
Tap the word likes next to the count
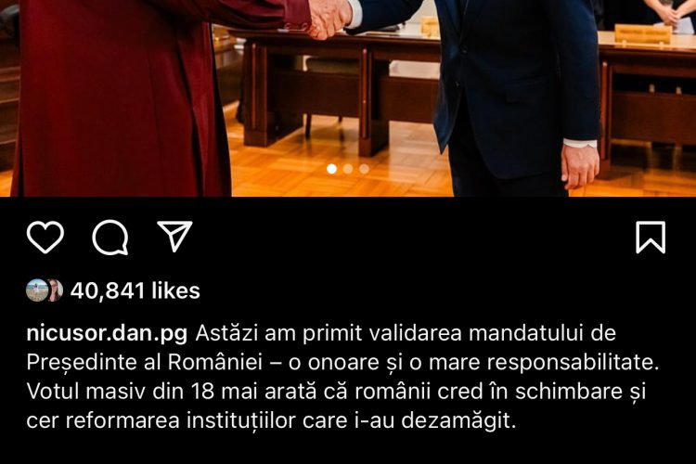pos(175,290)
